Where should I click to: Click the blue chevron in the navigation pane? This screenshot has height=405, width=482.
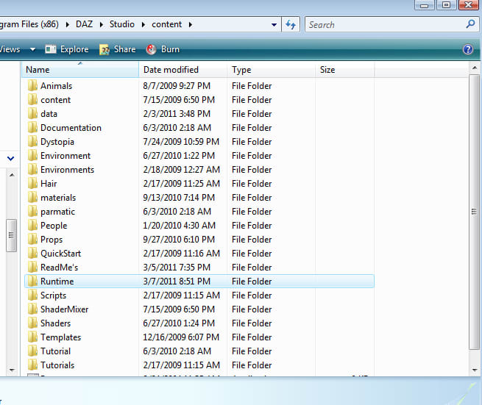tap(11, 159)
